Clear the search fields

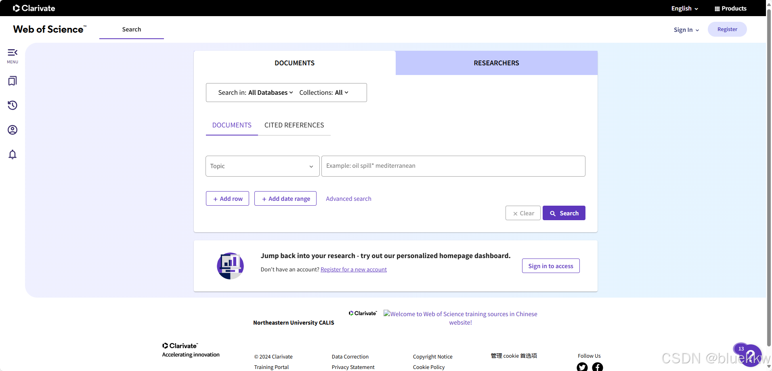(x=523, y=213)
